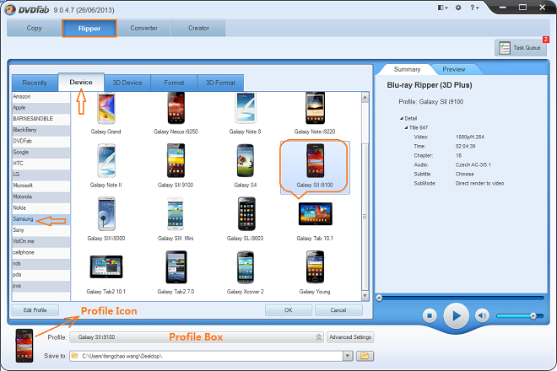Browse for output folder with folder button
The image size is (557, 371).
tap(365, 356)
